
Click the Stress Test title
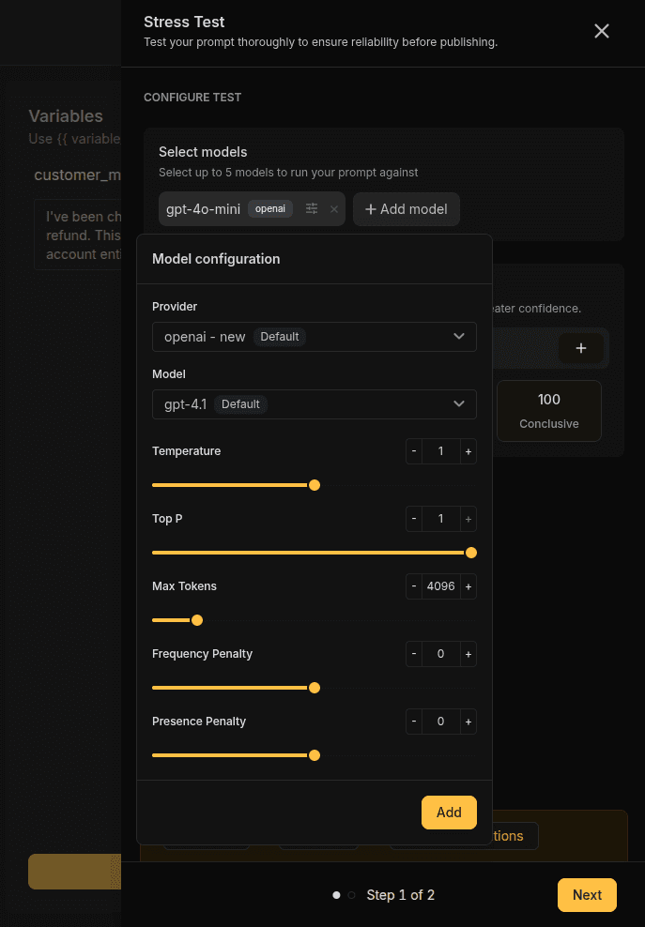click(x=184, y=22)
